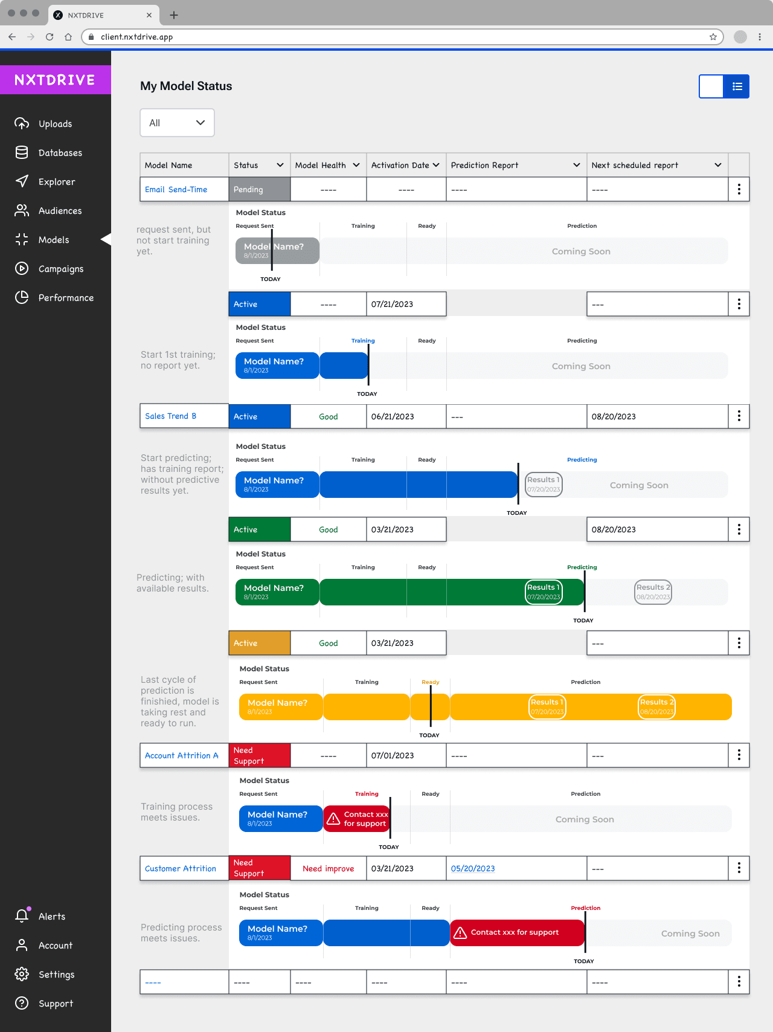The image size is (773, 1032).
Task: Open the All filter dropdown
Action: 177,123
